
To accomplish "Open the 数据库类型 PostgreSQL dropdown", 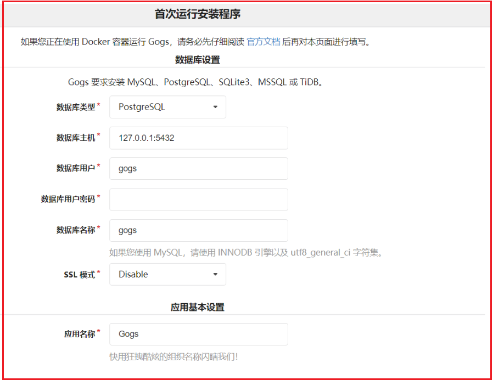I will coord(167,107).
